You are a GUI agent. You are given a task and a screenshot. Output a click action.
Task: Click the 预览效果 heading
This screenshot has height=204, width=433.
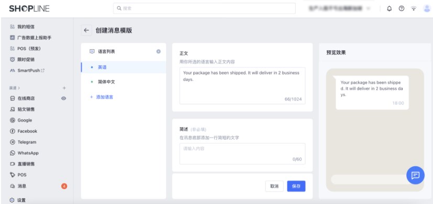(x=336, y=52)
